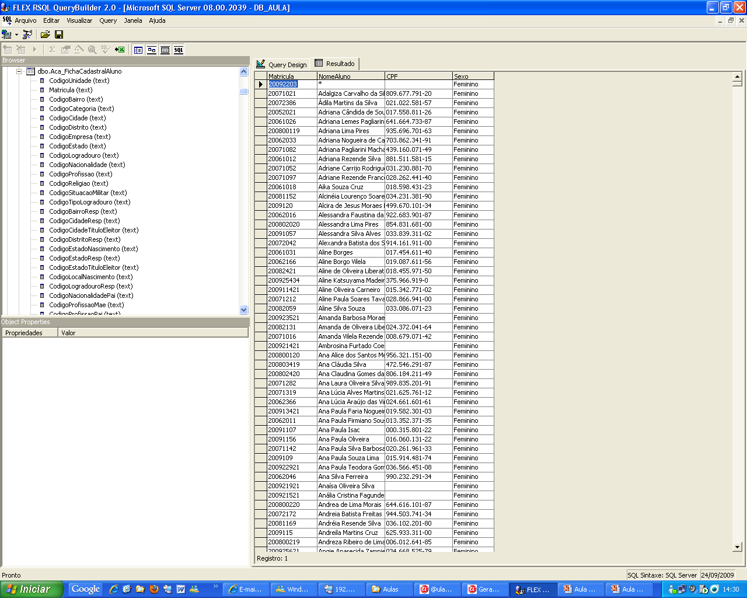This screenshot has width=747, height=598.
Task: Click results grid scrollbar up arrow
Action: point(737,77)
